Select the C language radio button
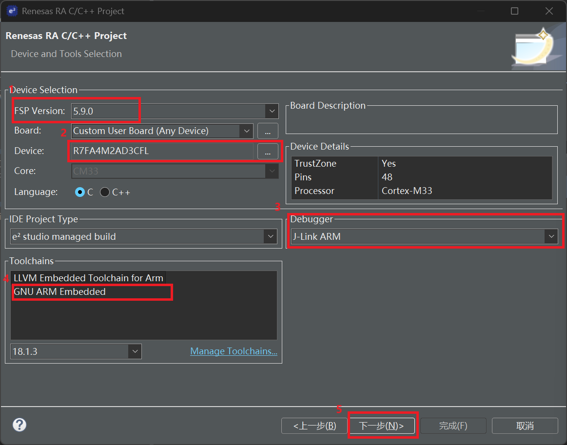Screen dimensions: 567x445 (80, 192)
